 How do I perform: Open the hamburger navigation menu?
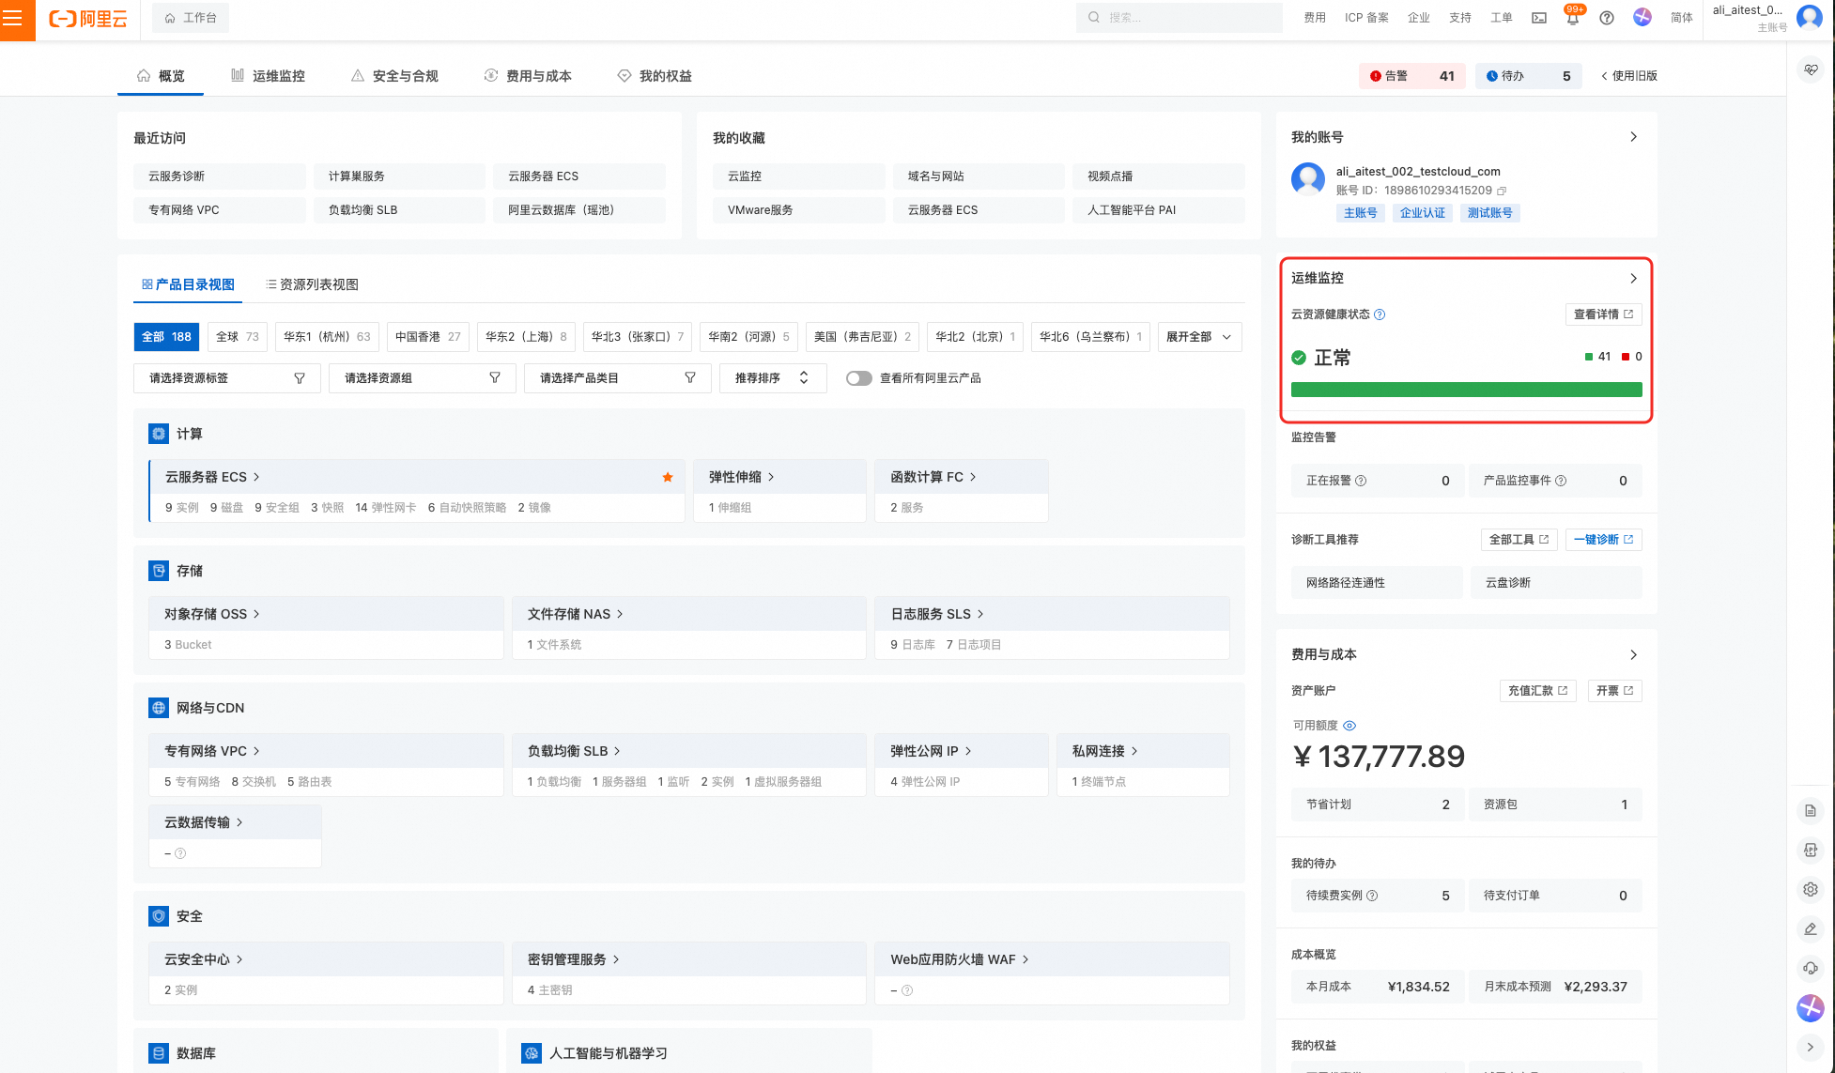[x=13, y=18]
